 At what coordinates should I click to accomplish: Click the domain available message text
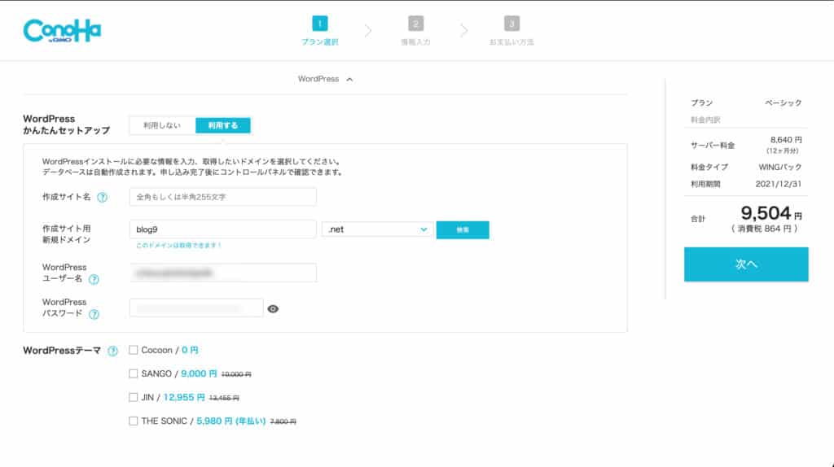[178, 246]
